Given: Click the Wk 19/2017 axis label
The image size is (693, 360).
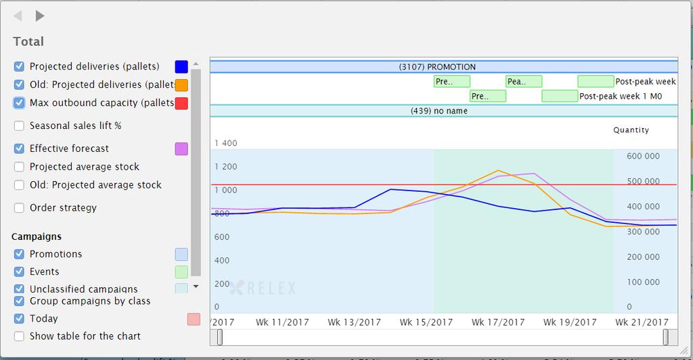Looking at the screenshot, I should pyautogui.click(x=570, y=322).
